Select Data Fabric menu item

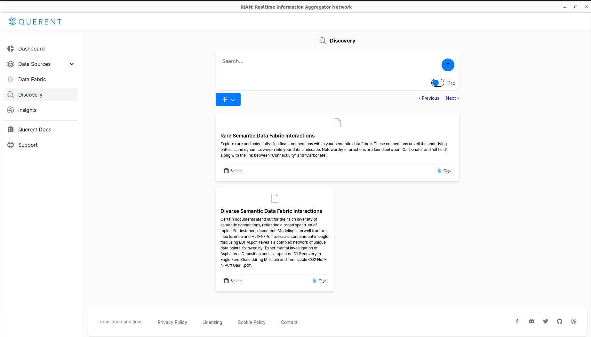[x=41, y=79]
